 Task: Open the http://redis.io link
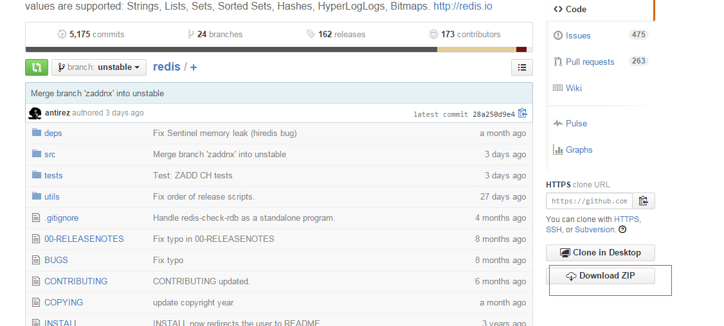pos(463,7)
